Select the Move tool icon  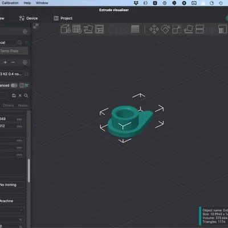pos(154,29)
